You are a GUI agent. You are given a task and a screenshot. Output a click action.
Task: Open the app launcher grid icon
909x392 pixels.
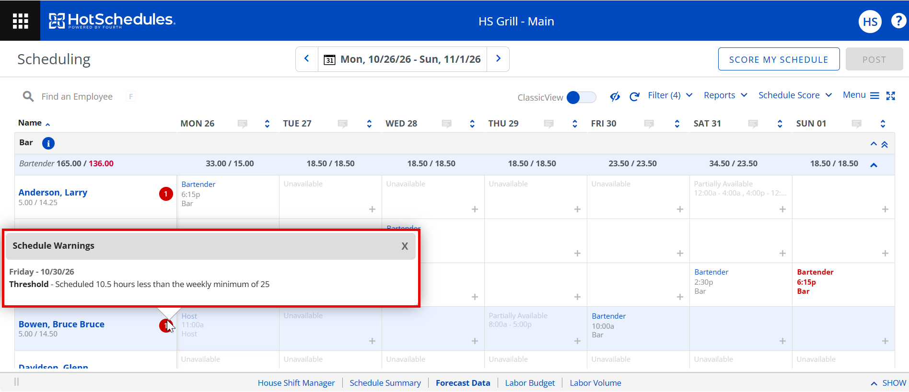coord(20,21)
